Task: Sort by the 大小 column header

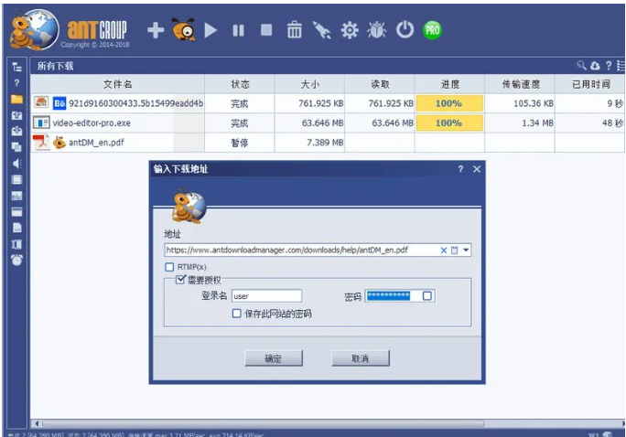Action: coord(309,84)
